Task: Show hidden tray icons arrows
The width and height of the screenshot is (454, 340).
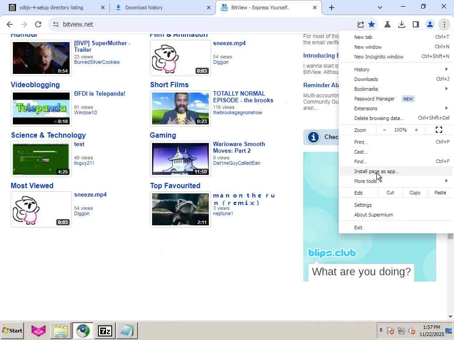Action: point(381,330)
